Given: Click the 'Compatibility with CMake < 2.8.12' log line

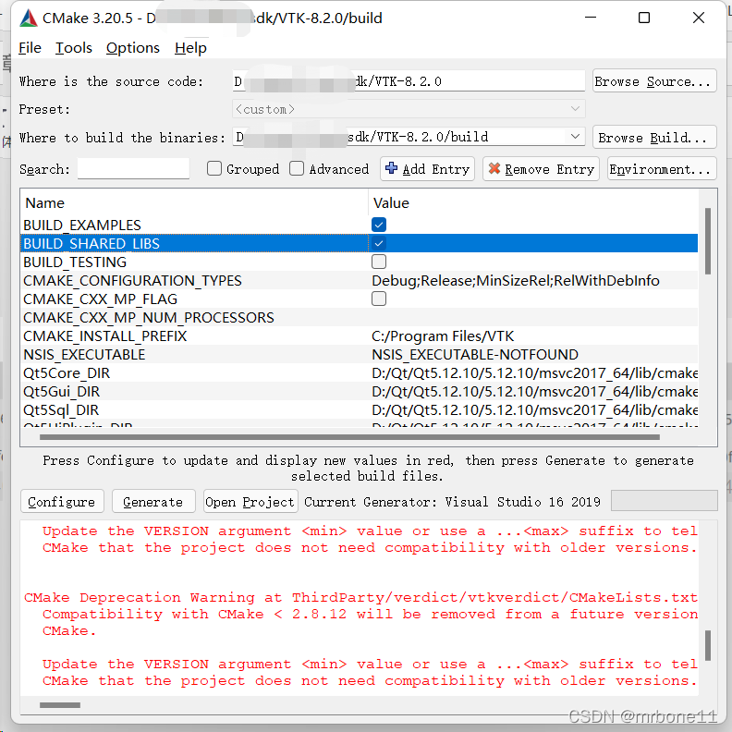Looking at the screenshot, I should (370, 614).
